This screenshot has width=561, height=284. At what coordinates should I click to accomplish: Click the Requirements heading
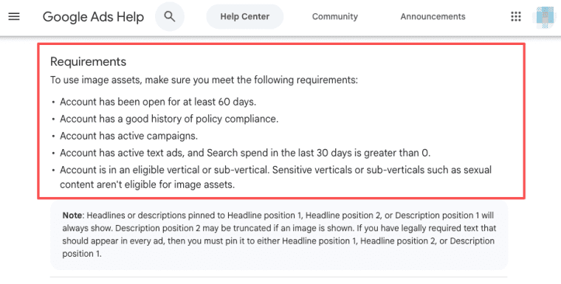click(x=89, y=61)
